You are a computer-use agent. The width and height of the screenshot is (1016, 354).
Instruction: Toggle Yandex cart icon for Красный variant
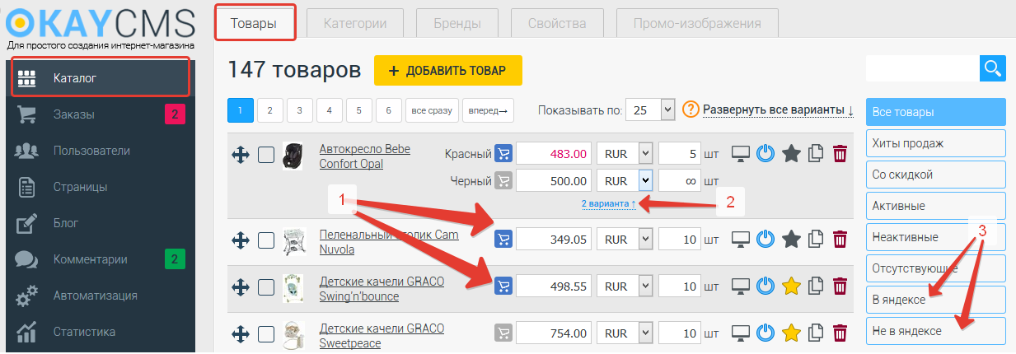(503, 154)
